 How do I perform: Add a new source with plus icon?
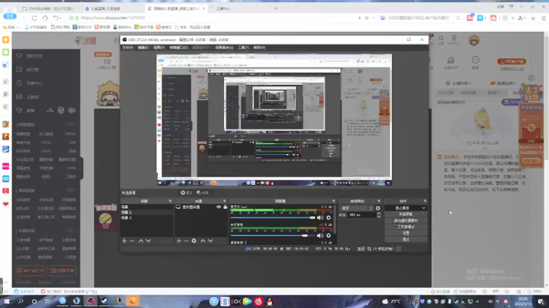point(178,241)
